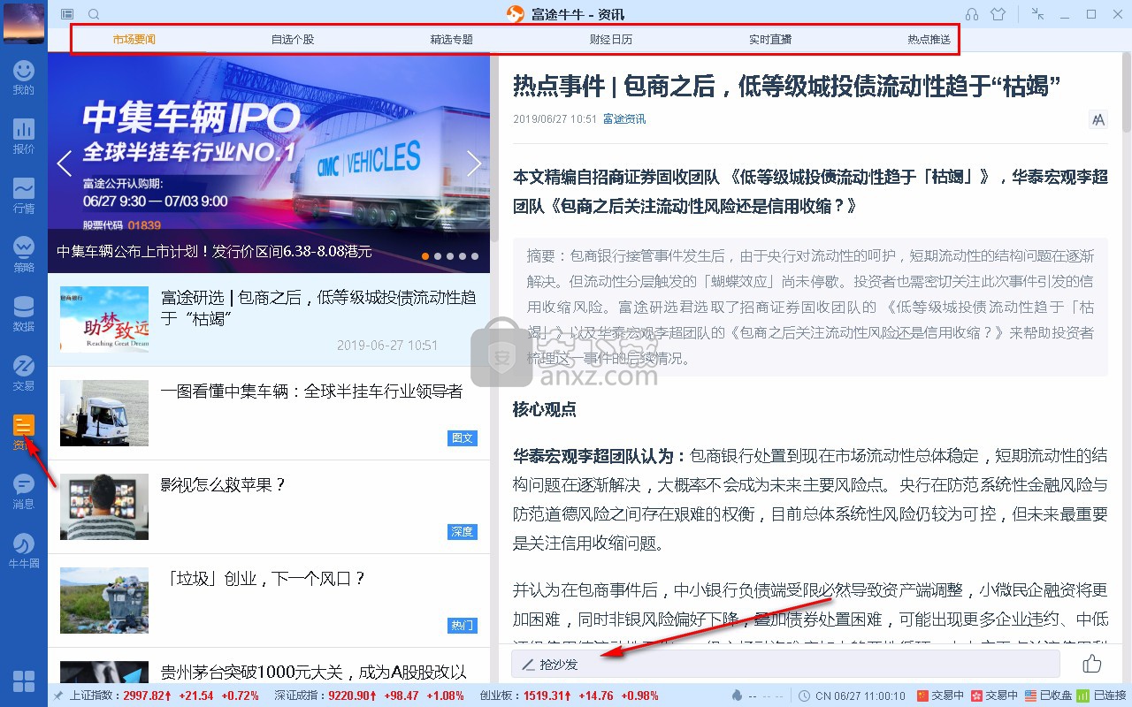Open the 数据 data section
This screenshot has width=1132, height=707.
[24, 314]
